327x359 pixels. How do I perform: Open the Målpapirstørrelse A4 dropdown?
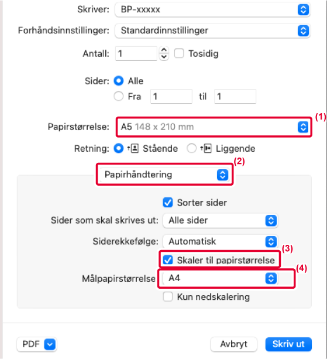click(x=220, y=278)
